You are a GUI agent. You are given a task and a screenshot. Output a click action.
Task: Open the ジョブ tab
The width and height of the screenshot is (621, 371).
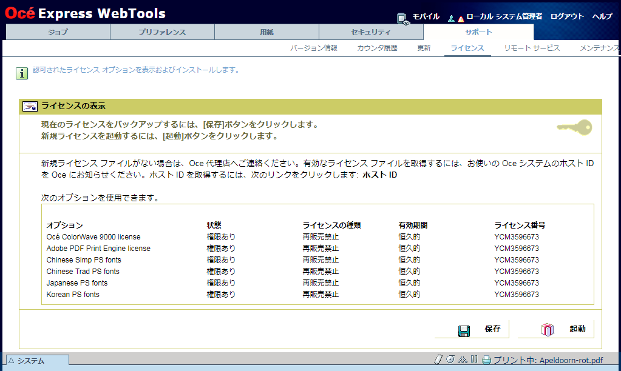coord(58,32)
